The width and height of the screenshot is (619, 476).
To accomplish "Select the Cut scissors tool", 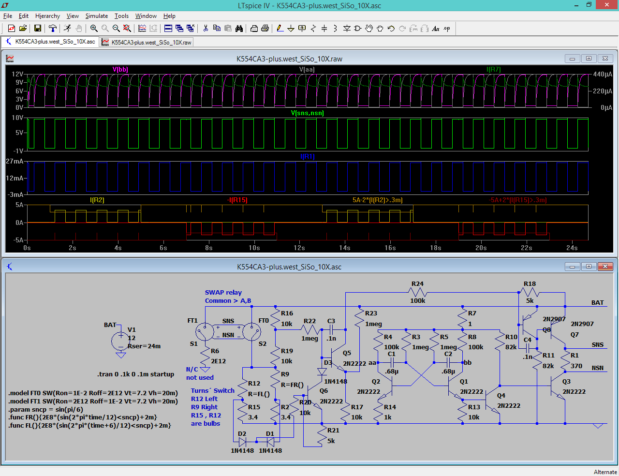I will (x=206, y=29).
